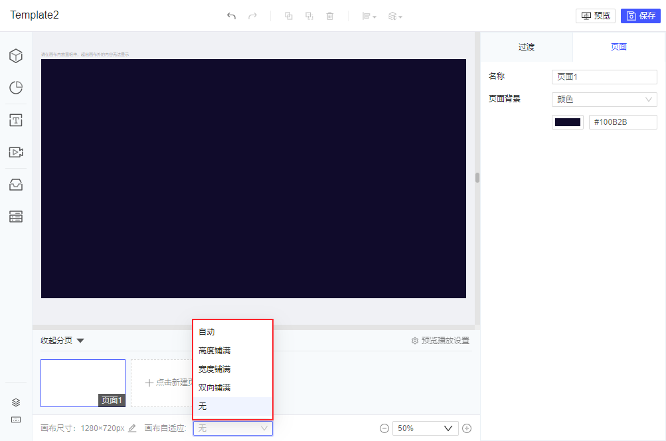
Task: Click the 名称 input field 页面1
Action: point(604,77)
